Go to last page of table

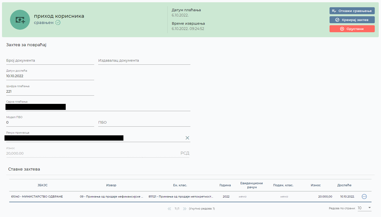coord(185,209)
